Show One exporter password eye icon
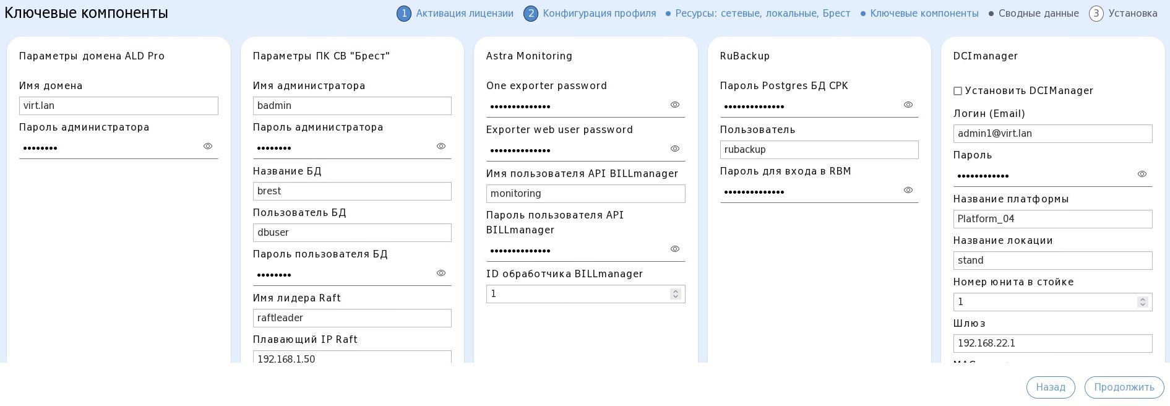Screen dimensions: 1170x406 [675, 105]
